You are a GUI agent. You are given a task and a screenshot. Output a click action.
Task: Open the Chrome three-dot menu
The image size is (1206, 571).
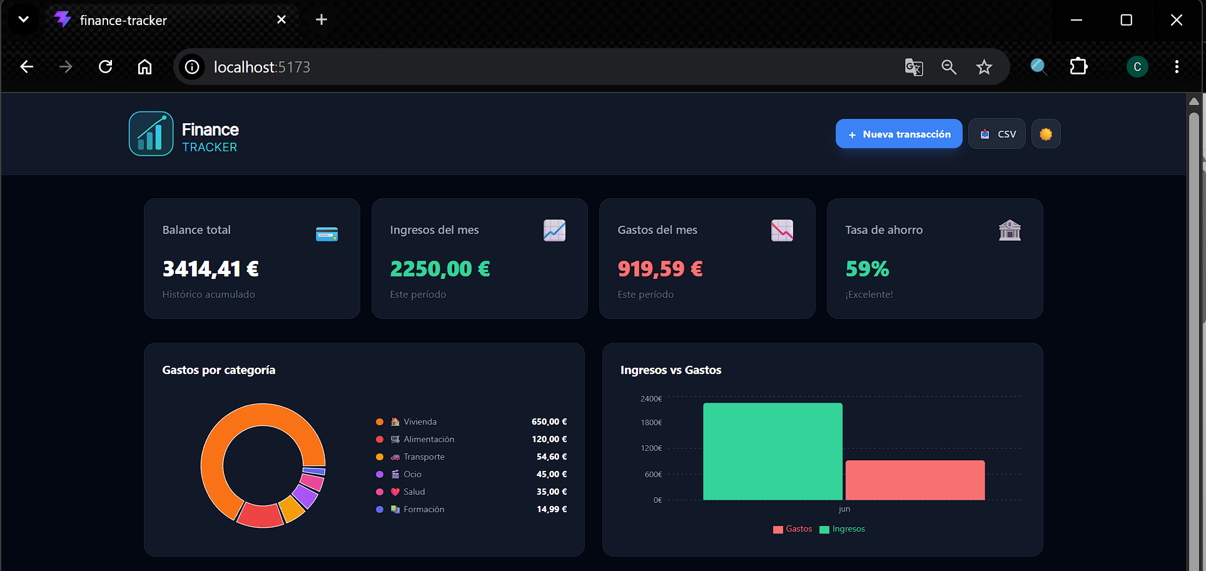(x=1177, y=67)
